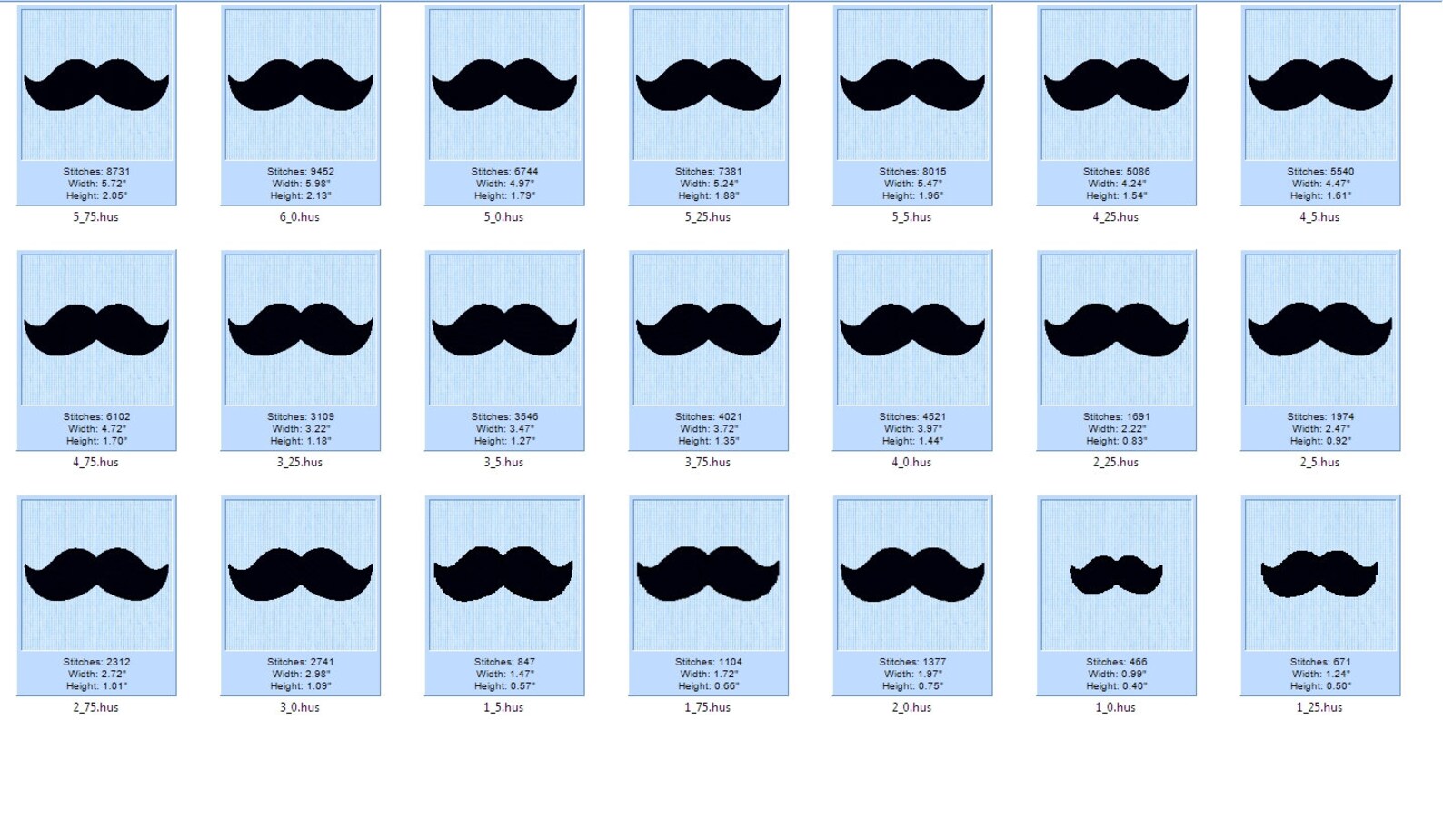Click the file name 3_25.hus
Screen dimensions: 1443x820
pyautogui.click(x=300, y=463)
